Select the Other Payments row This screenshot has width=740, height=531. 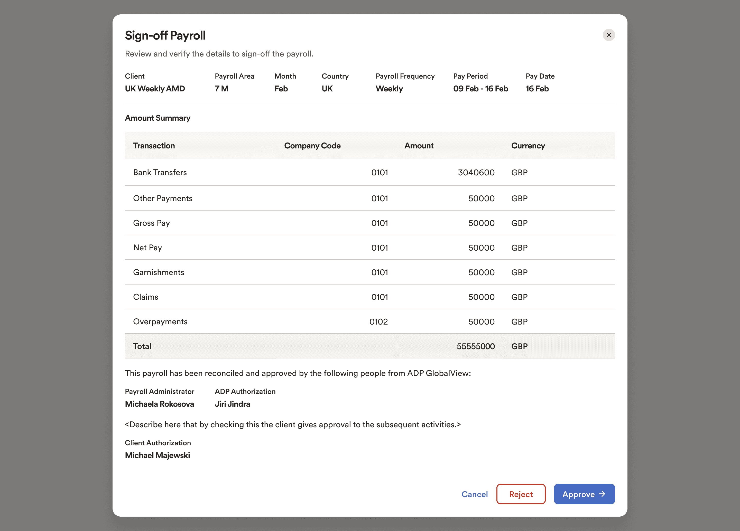(x=162, y=198)
